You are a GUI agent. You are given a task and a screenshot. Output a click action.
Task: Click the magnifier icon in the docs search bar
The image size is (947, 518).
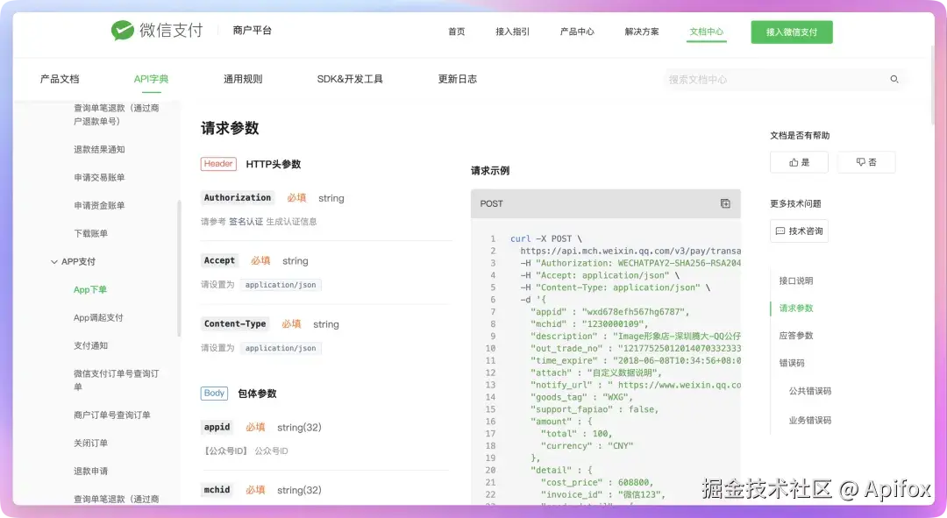coord(894,79)
